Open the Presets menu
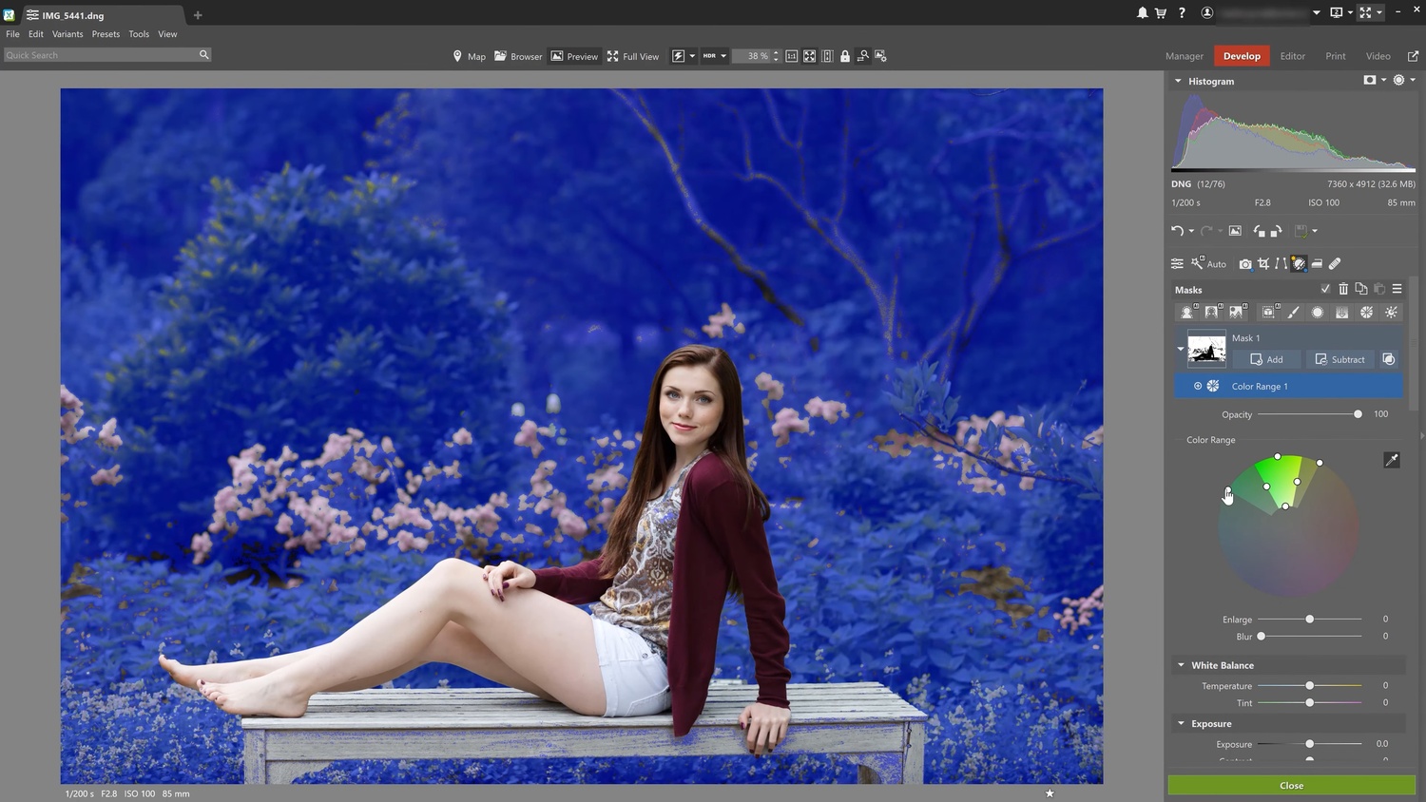 click(106, 33)
